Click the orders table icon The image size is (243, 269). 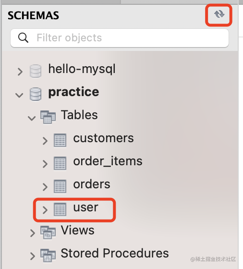(60, 186)
